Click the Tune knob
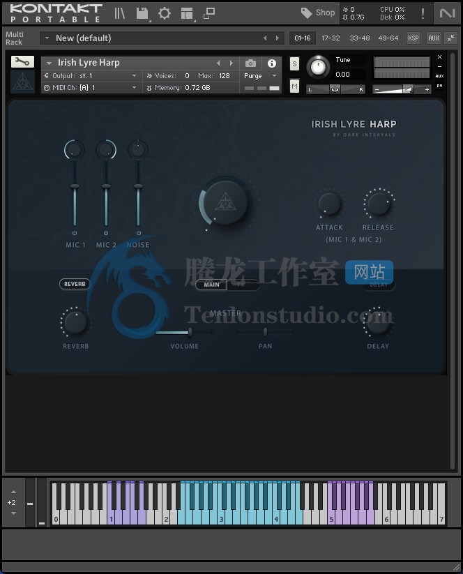Viewport: 463px width, 574px height. tap(318, 68)
